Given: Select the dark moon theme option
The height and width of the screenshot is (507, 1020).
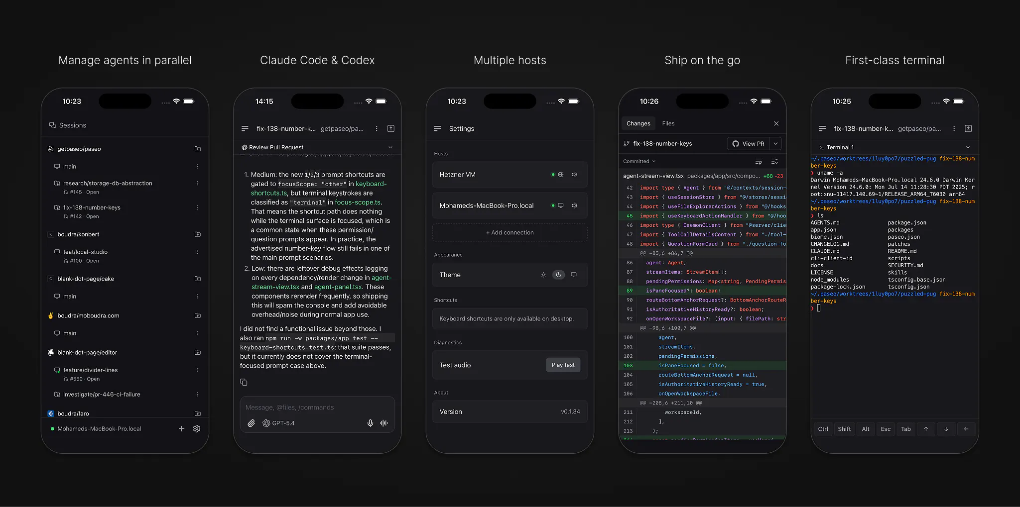Looking at the screenshot, I should 558,275.
